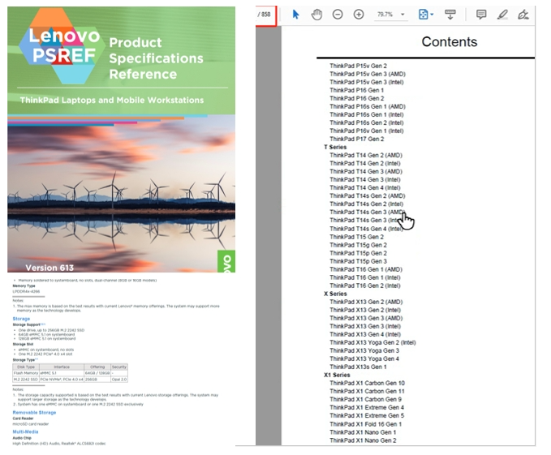Click the X1 Series heading
Image resolution: width=551 pixels, height=455 pixels.
tap(337, 375)
